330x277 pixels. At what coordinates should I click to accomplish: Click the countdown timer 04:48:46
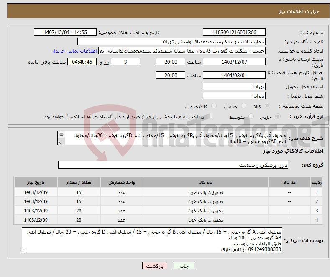coord(82,62)
